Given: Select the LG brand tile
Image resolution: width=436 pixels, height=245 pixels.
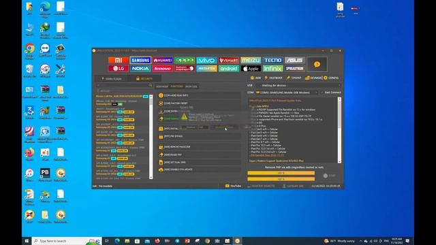Looking at the screenshot, I should coord(119,68).
